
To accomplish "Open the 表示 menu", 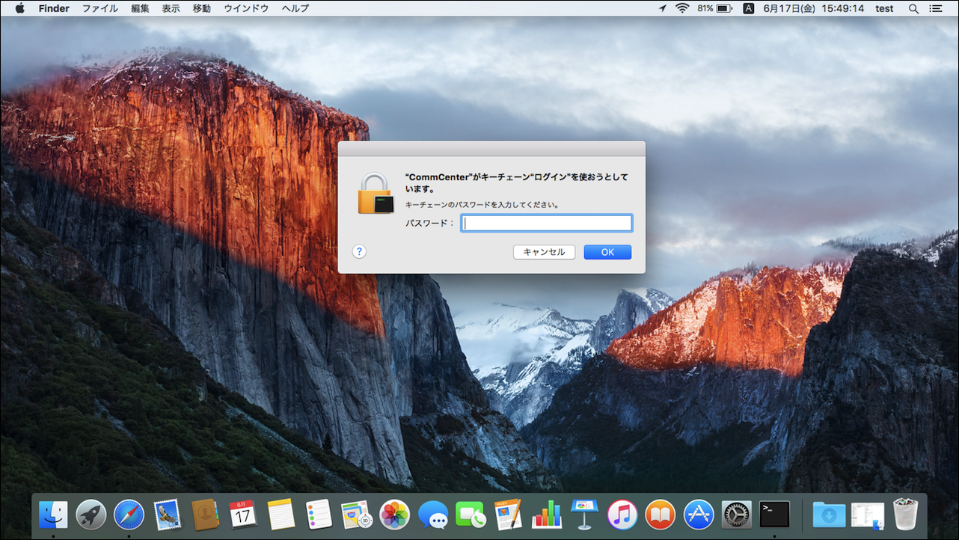I will pyautogui.click(x=171, y=8).
